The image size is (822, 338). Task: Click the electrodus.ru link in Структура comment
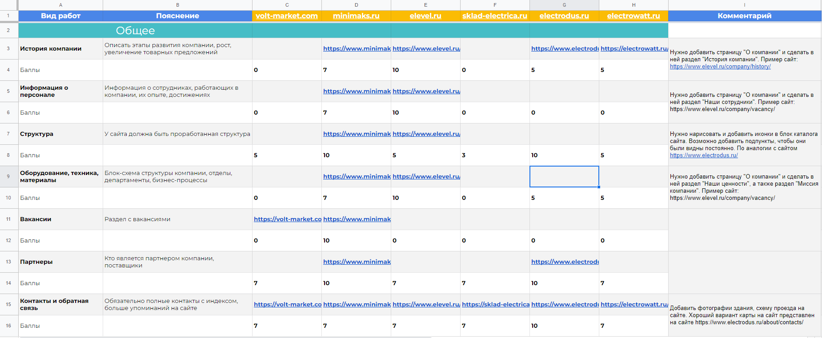pyautogui.click(x=704, y=155)
